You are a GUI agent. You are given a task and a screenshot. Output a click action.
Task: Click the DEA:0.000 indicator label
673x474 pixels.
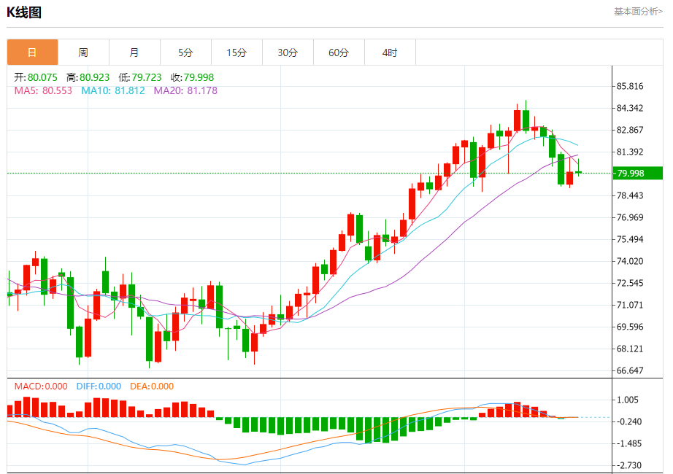coord(152,386)
